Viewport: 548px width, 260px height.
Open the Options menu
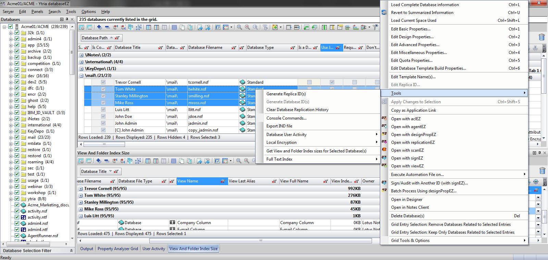[x=89, y=12]
